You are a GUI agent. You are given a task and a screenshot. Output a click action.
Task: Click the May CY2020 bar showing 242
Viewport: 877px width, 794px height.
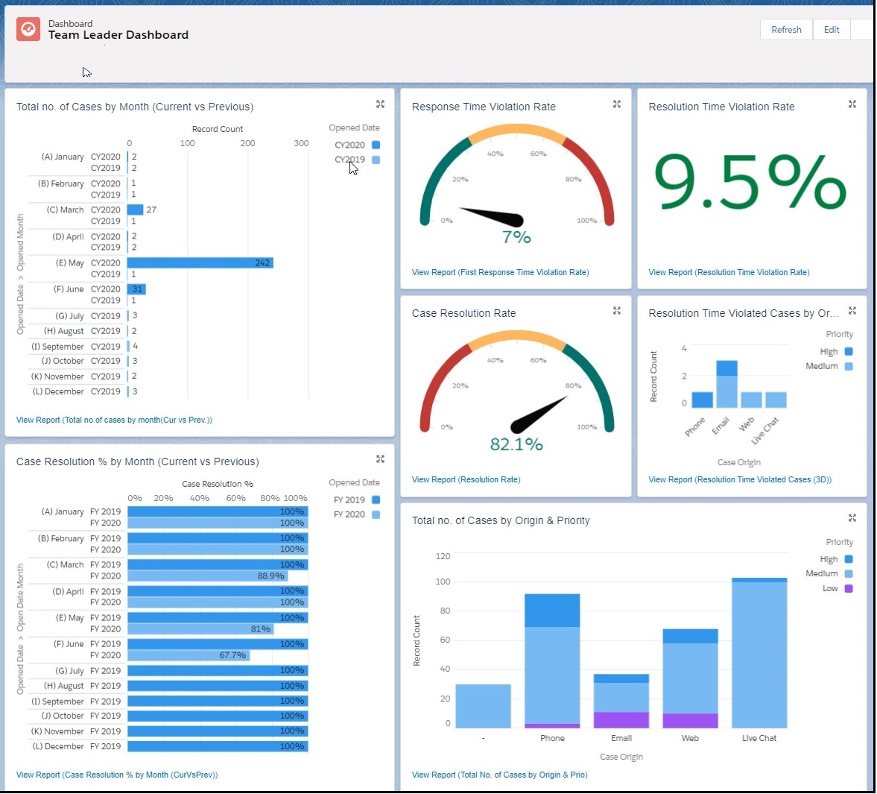pos(200,263)
